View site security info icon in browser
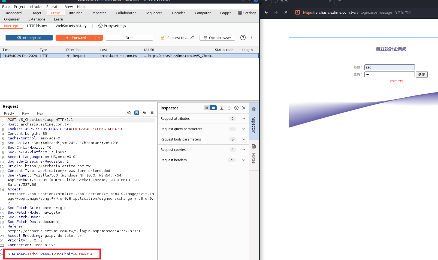 298,12
